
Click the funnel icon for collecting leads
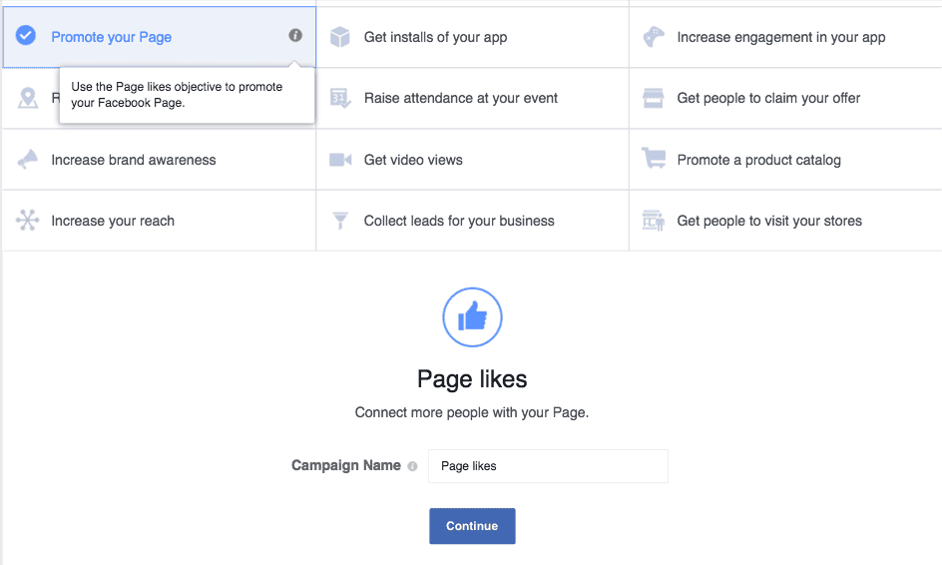click(x=340, y=221)
